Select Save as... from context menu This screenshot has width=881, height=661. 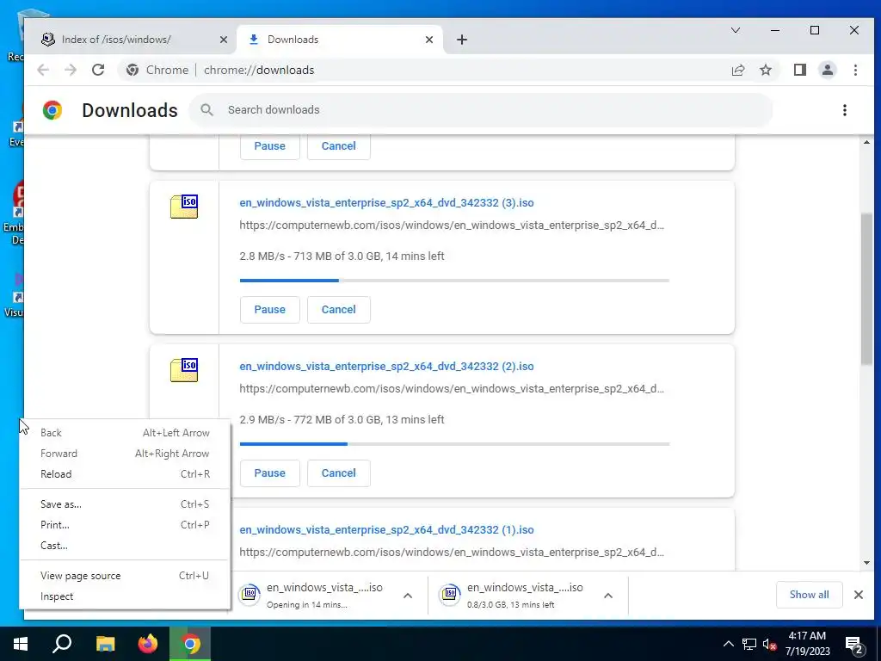click(x=125, y=504)
